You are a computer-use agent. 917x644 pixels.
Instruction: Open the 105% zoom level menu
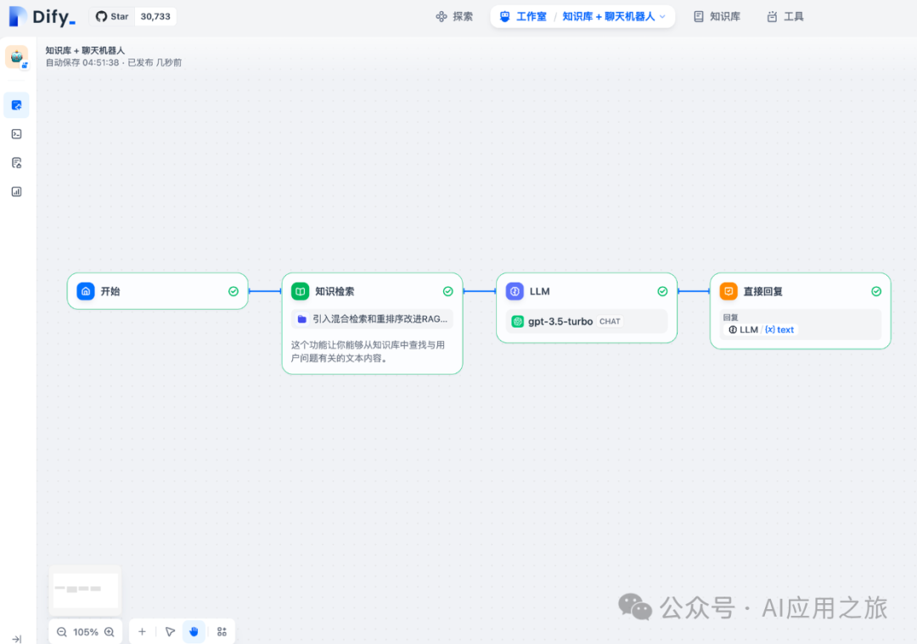tap(86, 632)
